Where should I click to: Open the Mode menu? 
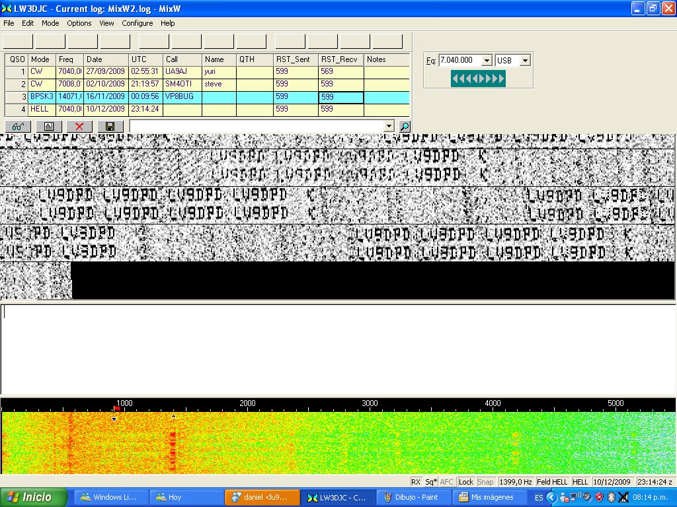click(50, 23)
